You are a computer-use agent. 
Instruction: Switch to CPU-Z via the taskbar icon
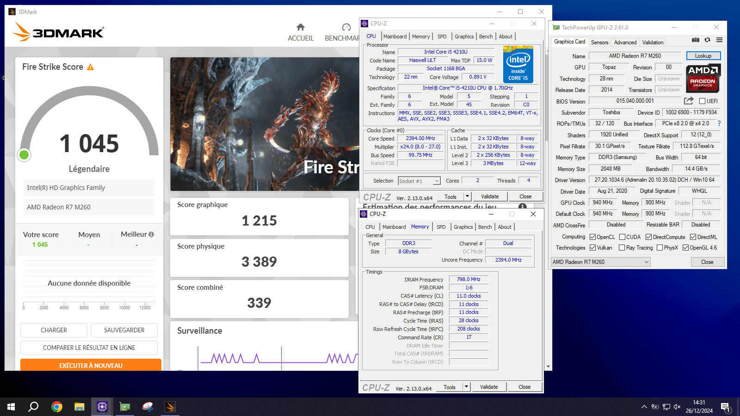point(102,407)
